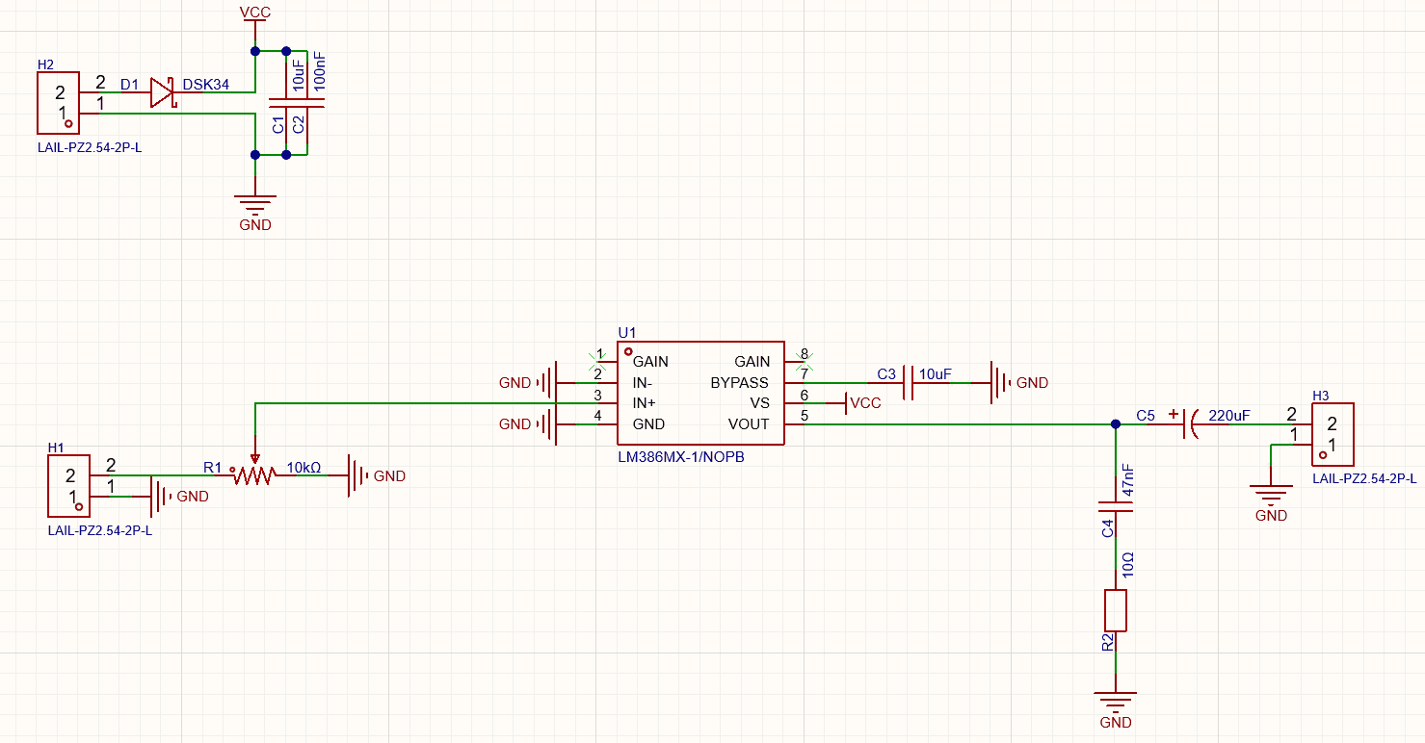Click the VS pin label
This screenshot has height=743, width=1425.
click(760, 403)
